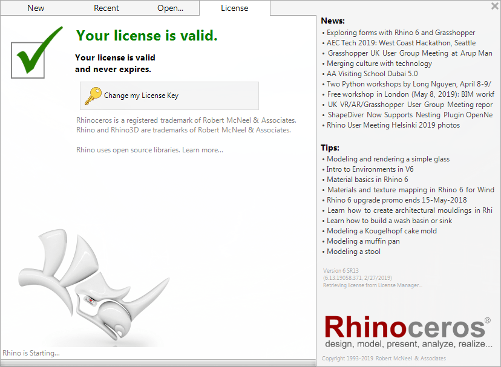Open tip: Intro to Environments in V6
This screenshot has width=501, height=367.
[370, 169]
